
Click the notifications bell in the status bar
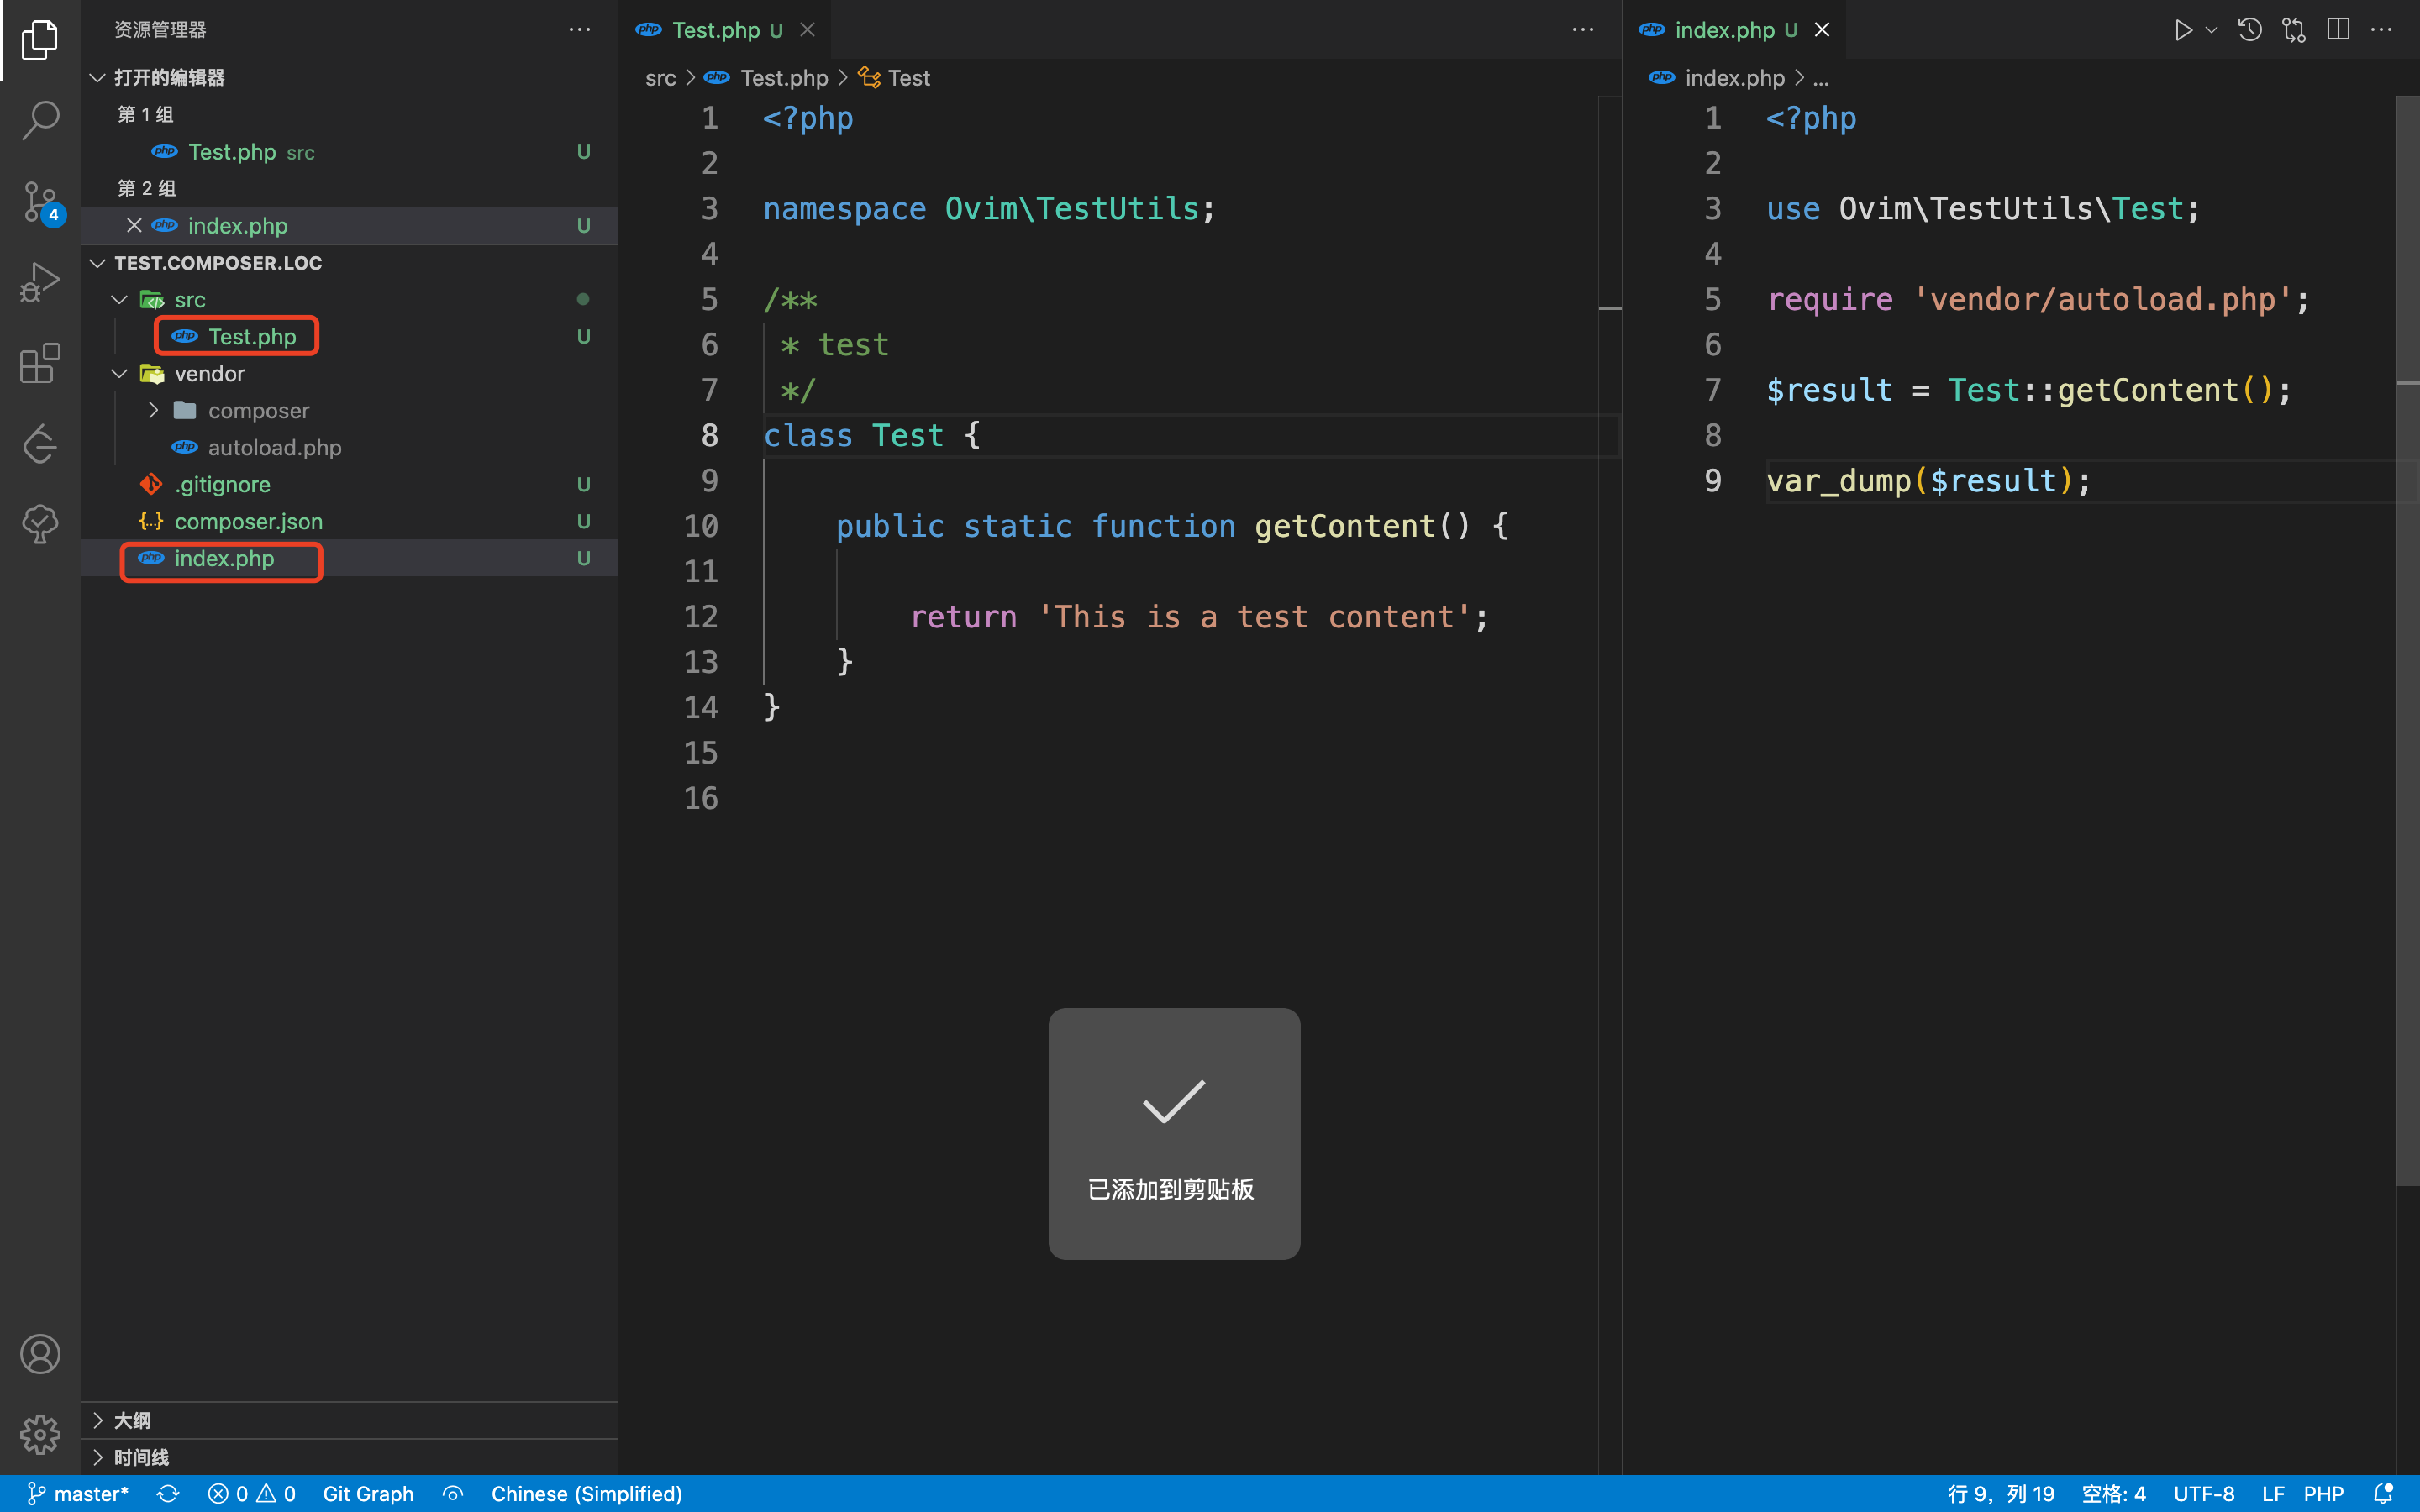tap(2384, 1494)
